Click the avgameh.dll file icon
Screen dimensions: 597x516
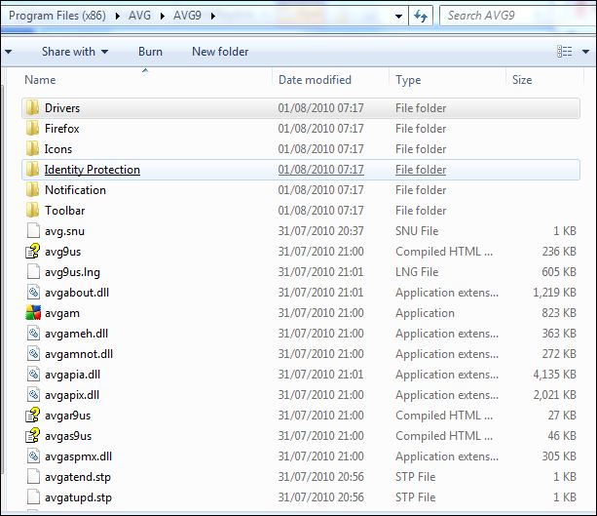pos(33,334)
